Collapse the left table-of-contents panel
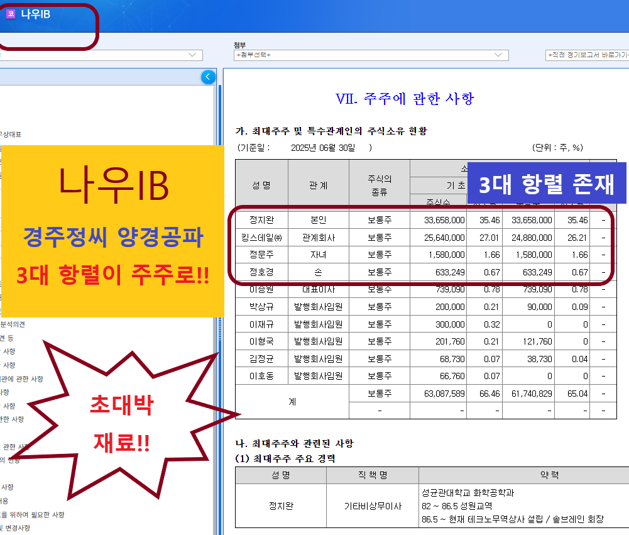Image resolution: width=629 pixels, height=535 pixels. [x=208, y=77]
